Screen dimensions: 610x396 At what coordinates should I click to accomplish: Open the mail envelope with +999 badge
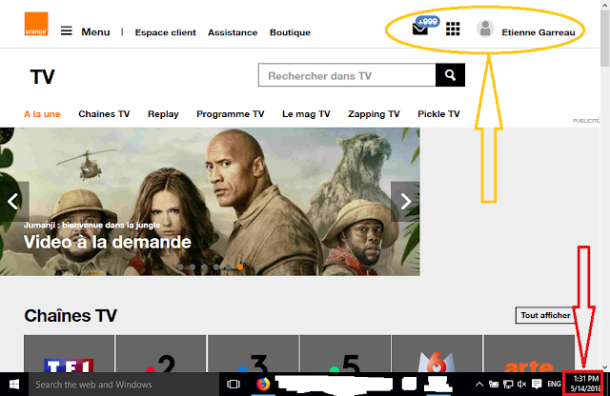[x=420, y=30]
